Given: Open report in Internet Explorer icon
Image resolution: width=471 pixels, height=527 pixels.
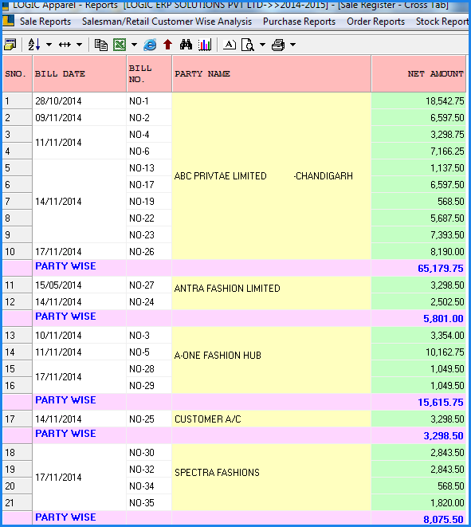Looking at the screenshot, I should pyautogui.click(x=150, y=45).
